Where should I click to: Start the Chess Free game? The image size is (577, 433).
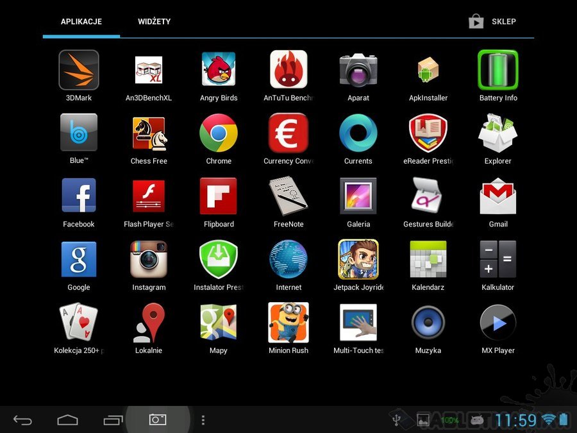click(149, 133)
